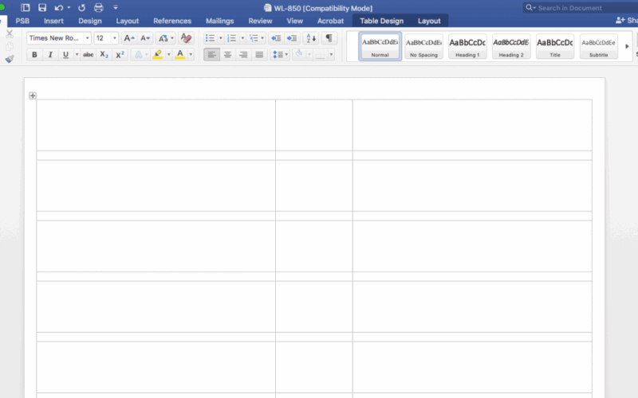Open the highlight color dropdown arrow

coord(169,54)
